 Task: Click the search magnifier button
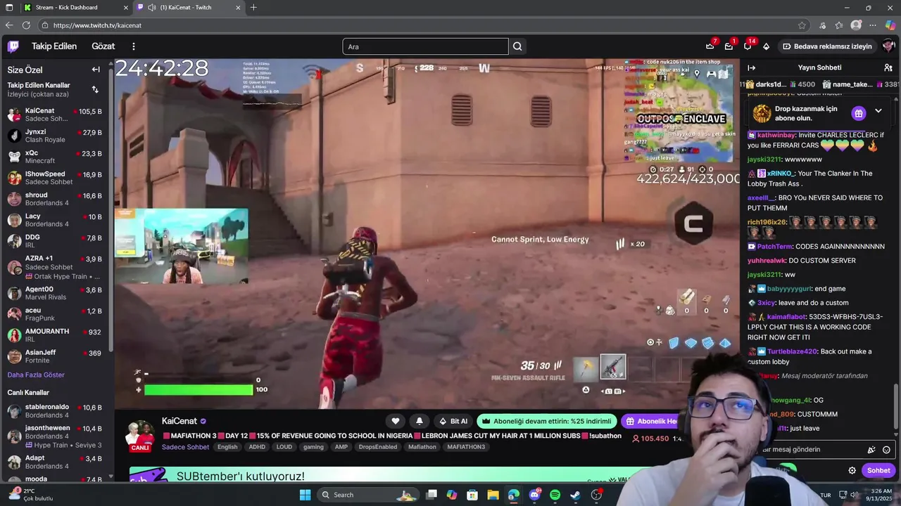pos(517,46)
